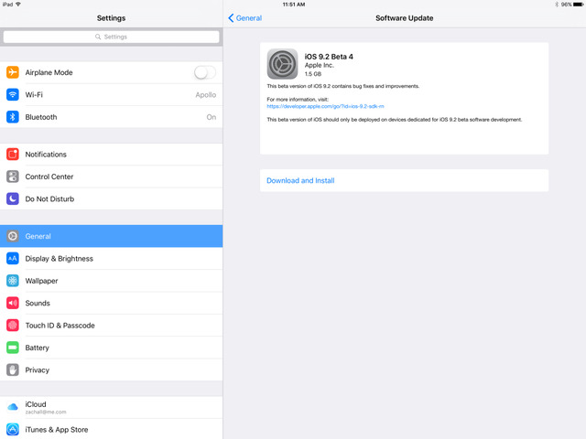Image resolution: width=586 pixels, height=439 pixels.
Task: Tap the iOS 9.2 Beta 4 title
Action: pyautogui.click(x=329, y=57)
